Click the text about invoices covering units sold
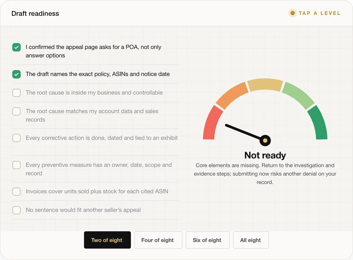The height and width of the screenshot is (260, 353). tap(97, 191)
